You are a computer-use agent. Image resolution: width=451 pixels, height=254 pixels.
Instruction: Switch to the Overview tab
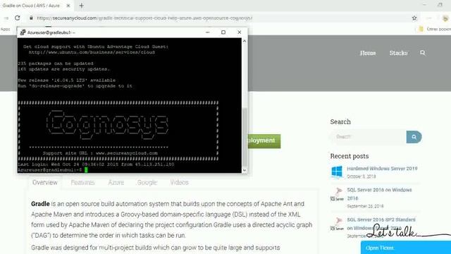[x=45, y=182]
